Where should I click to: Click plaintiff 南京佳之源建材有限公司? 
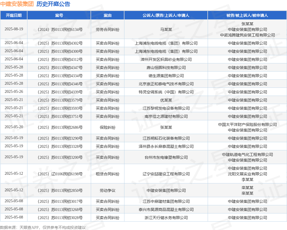coord(166,116)
